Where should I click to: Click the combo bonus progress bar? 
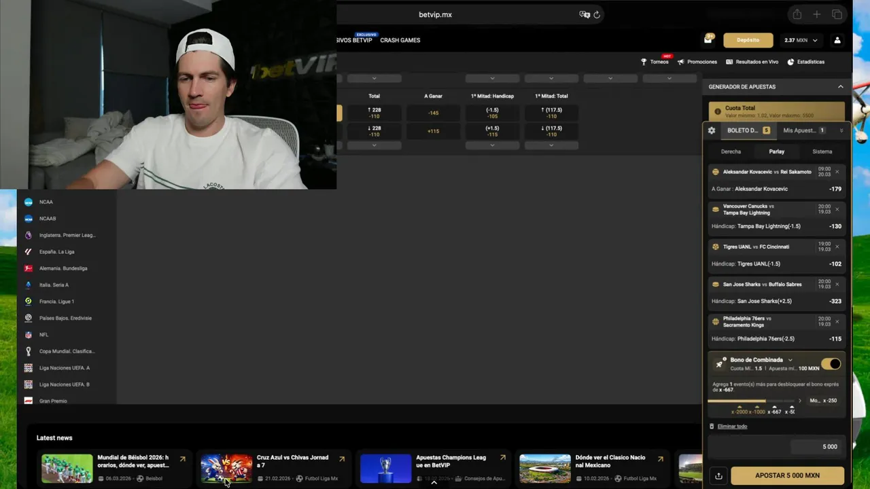(x=751, y=401)
